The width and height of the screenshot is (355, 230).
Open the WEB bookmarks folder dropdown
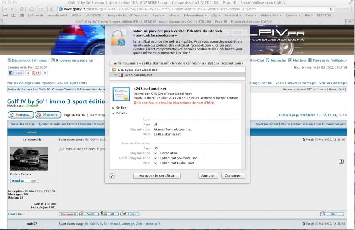point(76,16)
